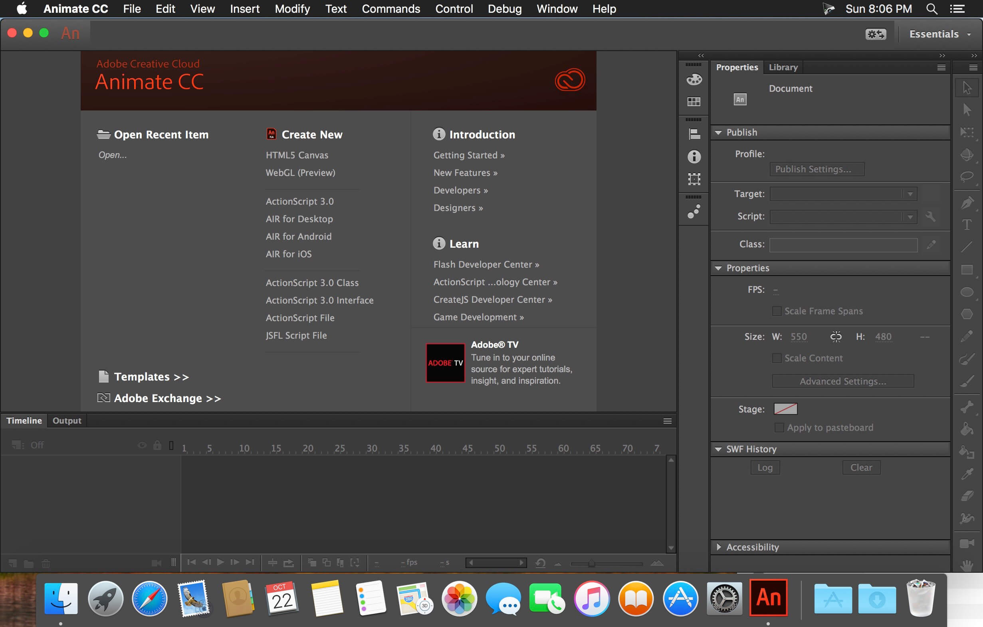Check Apply to pasteboard option
Viewport: 983px width, 627px height.
pyautogui.click(x=779, y=428)
